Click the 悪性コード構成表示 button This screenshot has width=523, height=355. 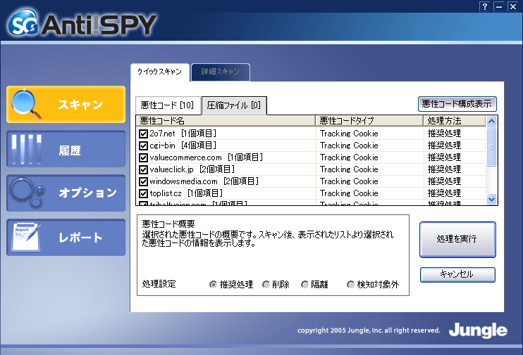coord(457,104)
